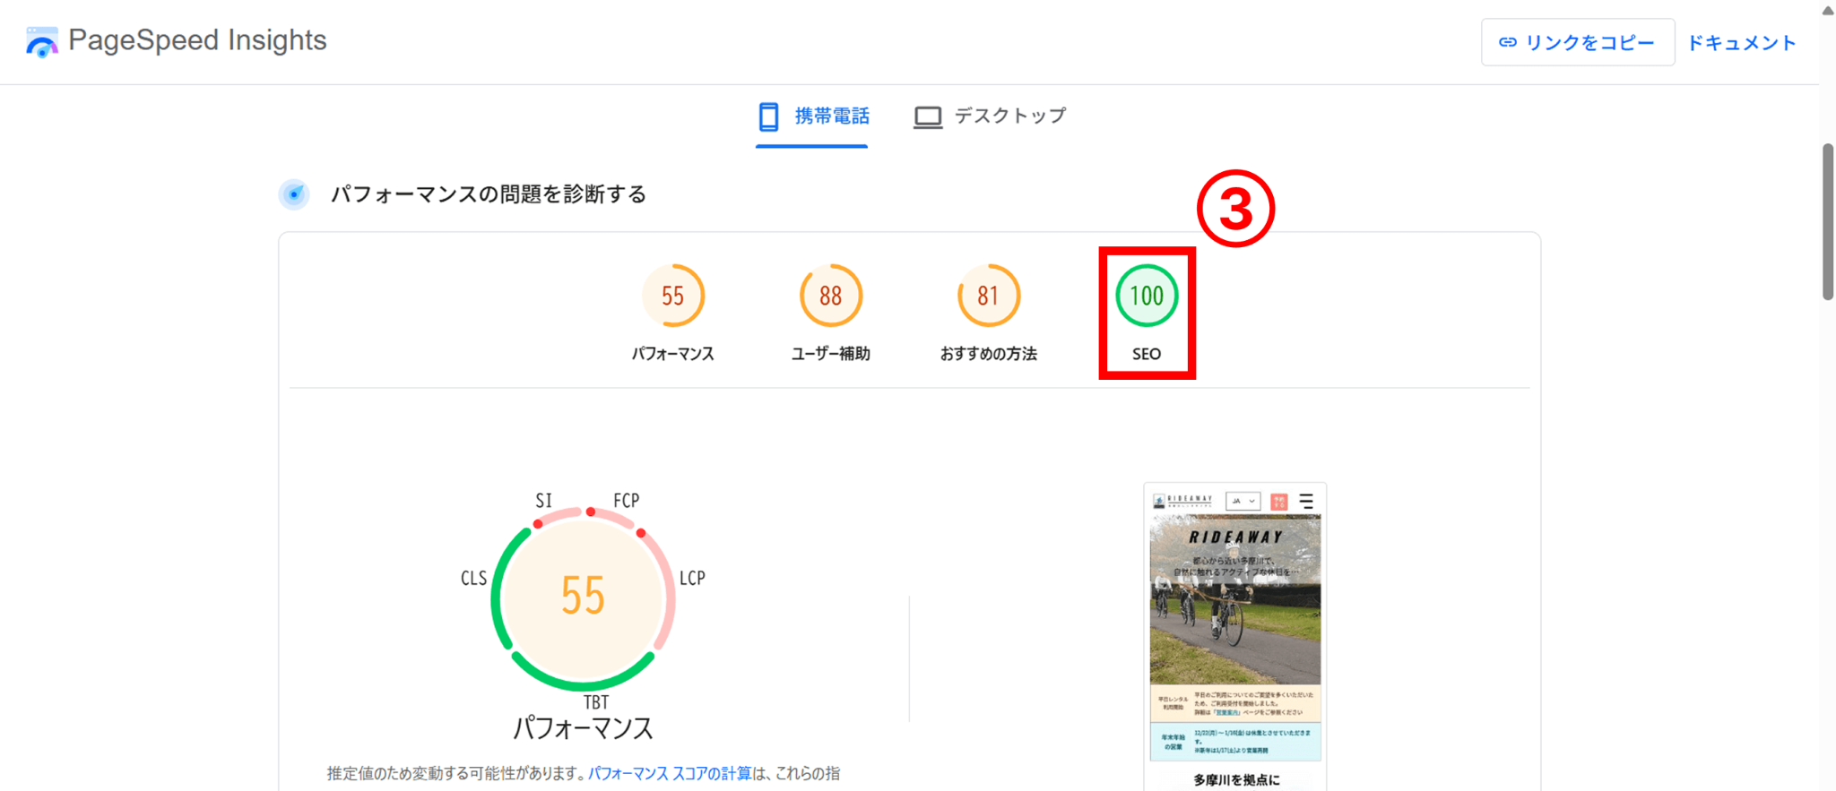Viewport: 1836px width, 791px height.
Task: Click the TBT label under gauge
Action: tap(596, 702)
